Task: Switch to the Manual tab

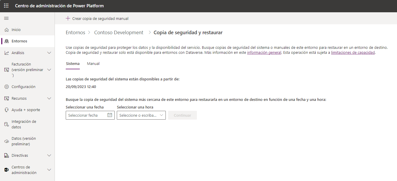Action: [93, 63]
